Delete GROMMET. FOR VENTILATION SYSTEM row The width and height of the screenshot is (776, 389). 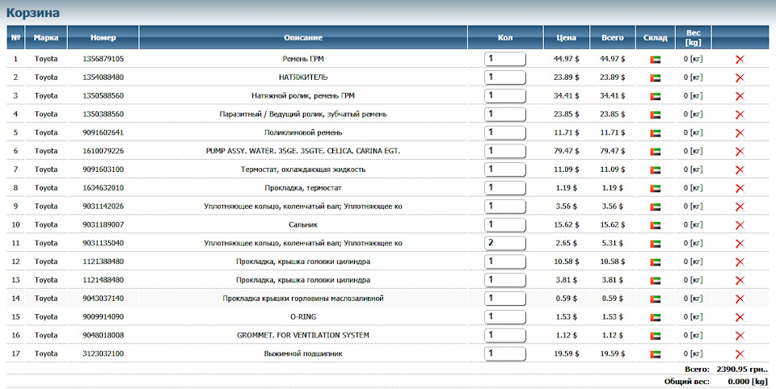(740, 336)
